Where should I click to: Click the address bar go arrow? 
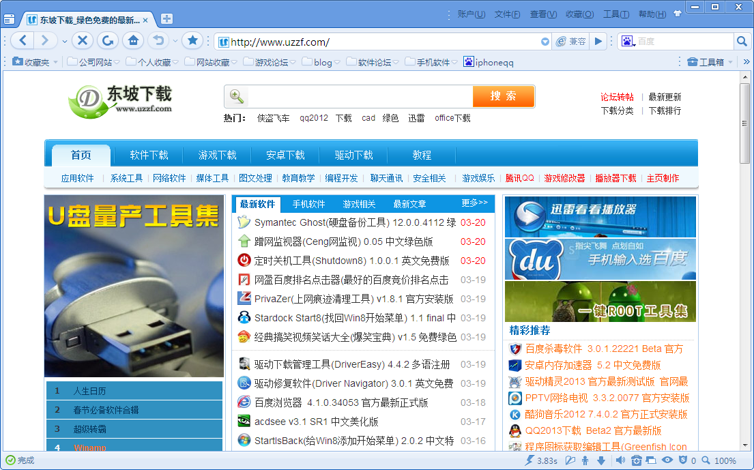point(598,42)
